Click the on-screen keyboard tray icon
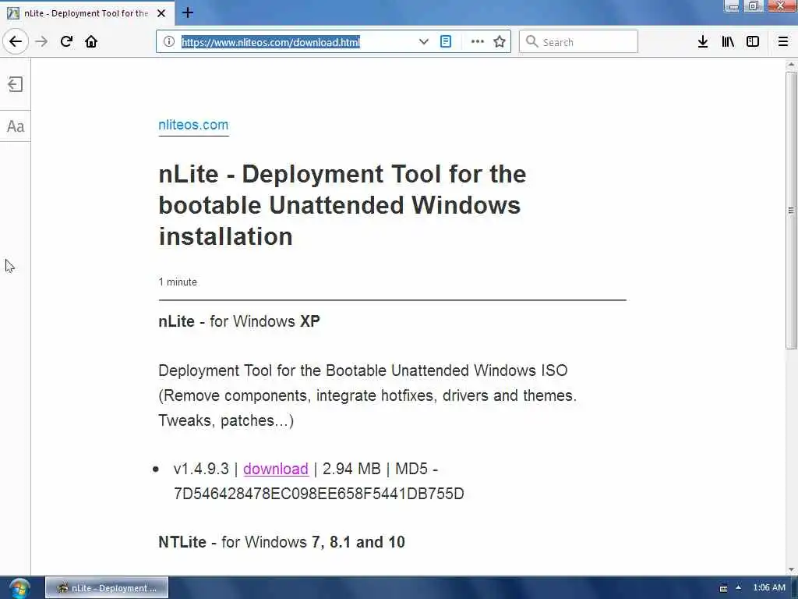This screenshot has width=798, height=599. 723,588
